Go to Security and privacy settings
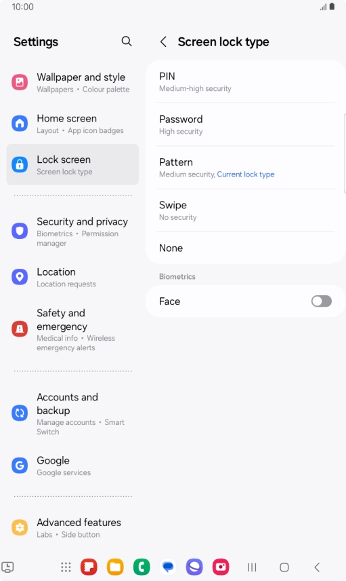This screenshot has width=346, height=581. point(72,231)
